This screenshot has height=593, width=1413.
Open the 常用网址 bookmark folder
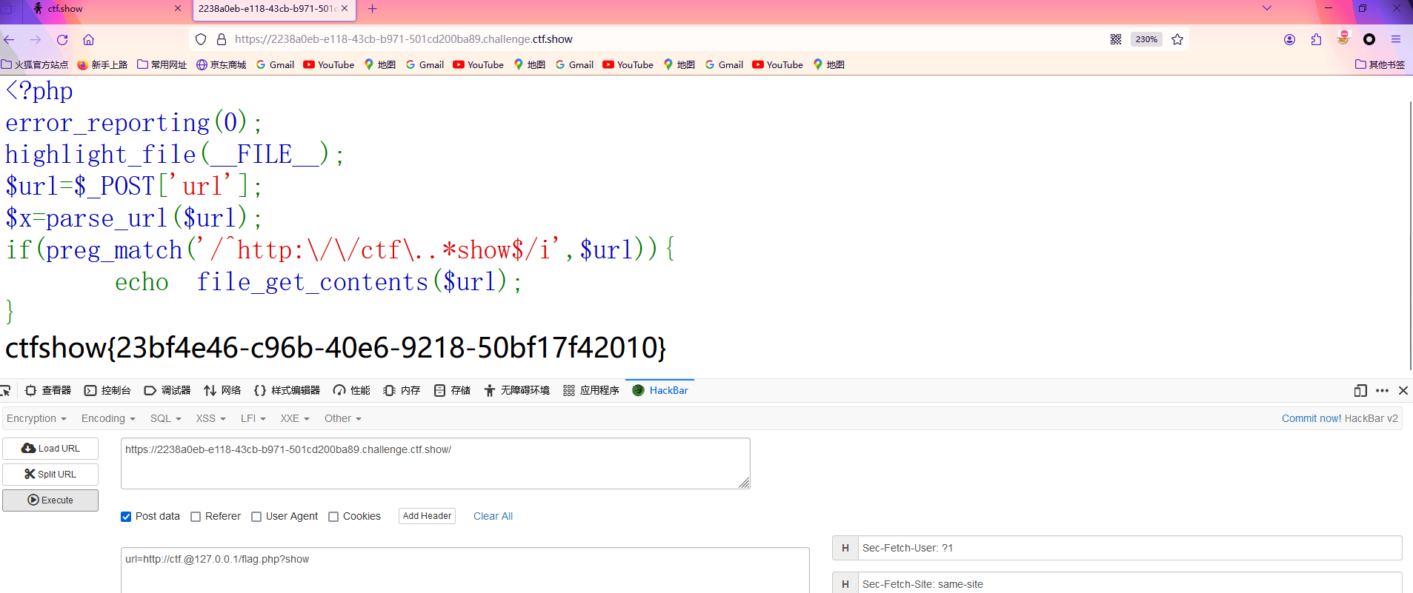(x=162, y=64)
